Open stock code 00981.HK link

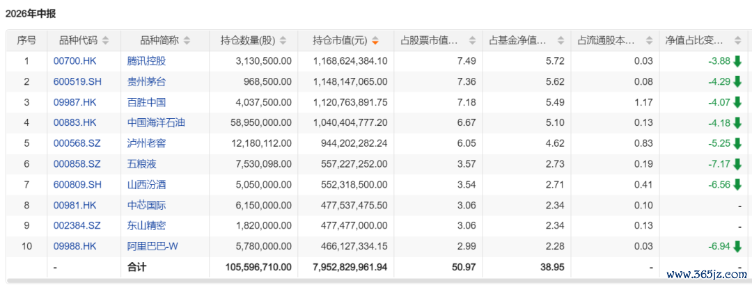pos(75,205)
